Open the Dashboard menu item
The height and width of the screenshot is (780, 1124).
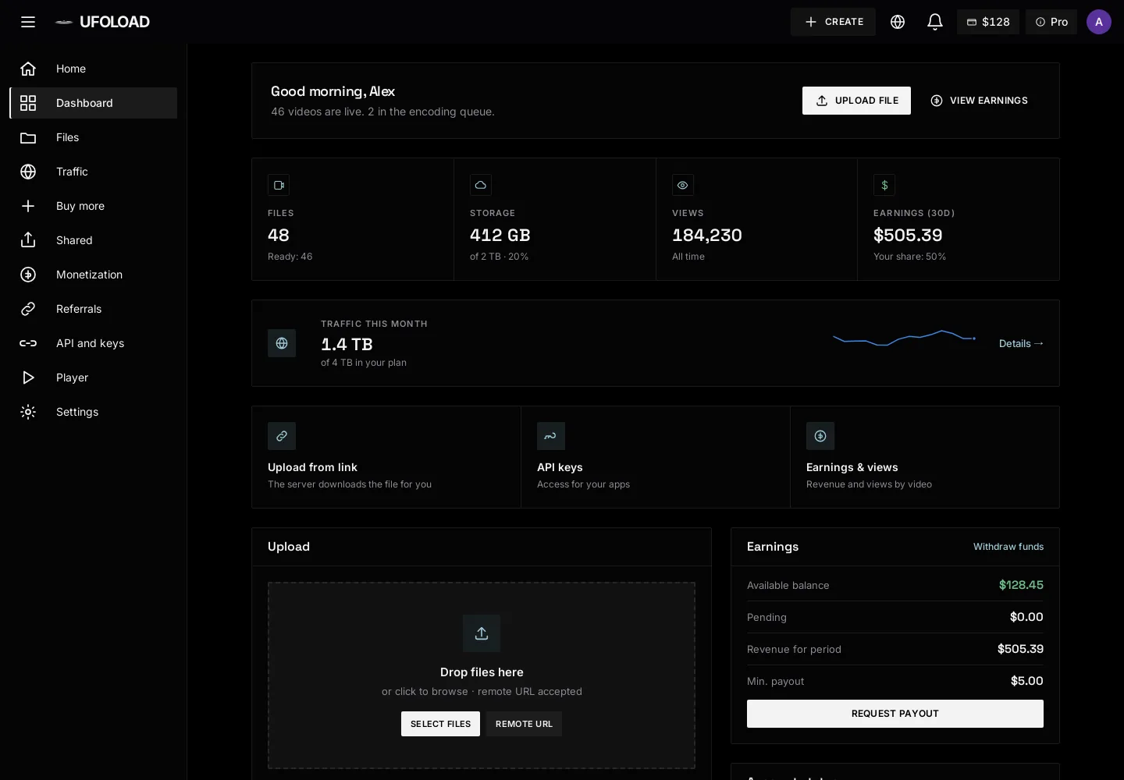(94, 103)
